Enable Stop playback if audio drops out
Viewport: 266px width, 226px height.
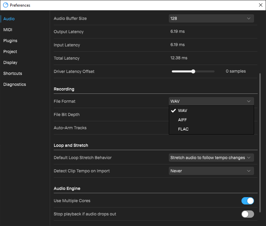pyautogui.click(x=248, y=214)
